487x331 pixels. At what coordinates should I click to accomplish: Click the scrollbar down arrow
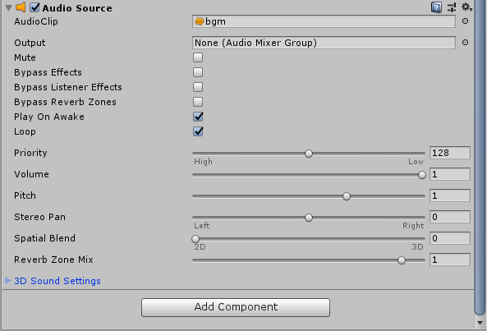(480, 323)
